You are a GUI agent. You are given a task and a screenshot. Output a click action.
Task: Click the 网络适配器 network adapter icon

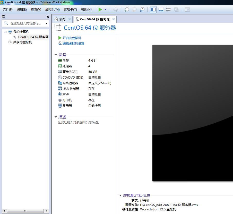click(60, 83)
